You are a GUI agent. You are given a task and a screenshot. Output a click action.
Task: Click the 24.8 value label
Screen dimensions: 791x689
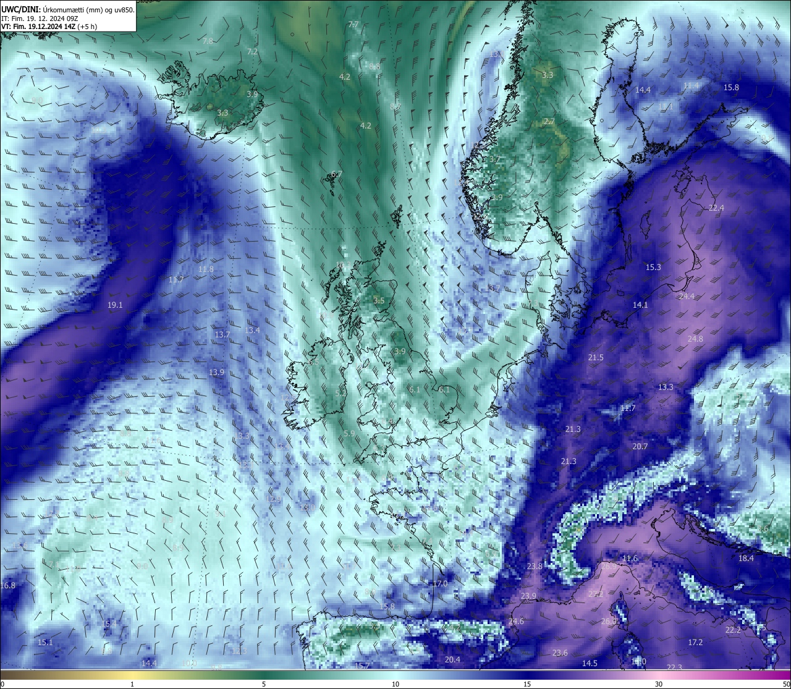pyautogui.click(x=695, y=339)
